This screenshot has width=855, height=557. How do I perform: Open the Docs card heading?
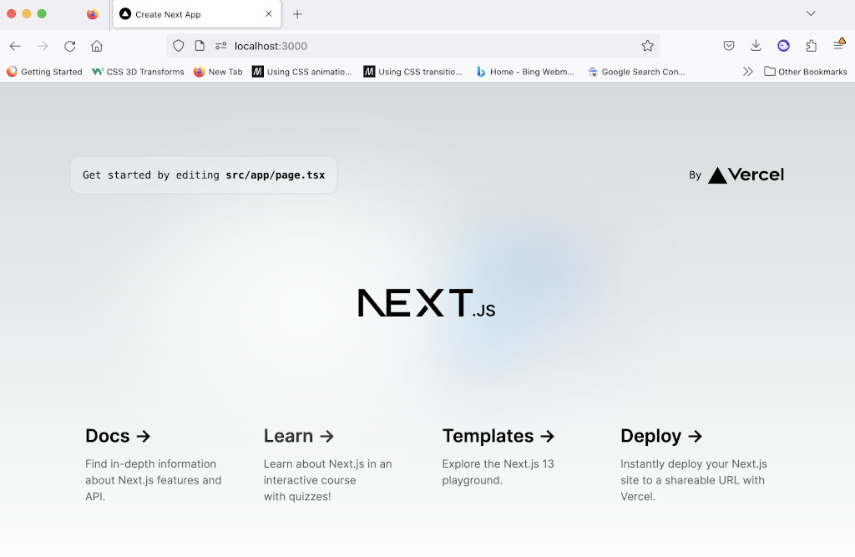[x=117, y=436]
